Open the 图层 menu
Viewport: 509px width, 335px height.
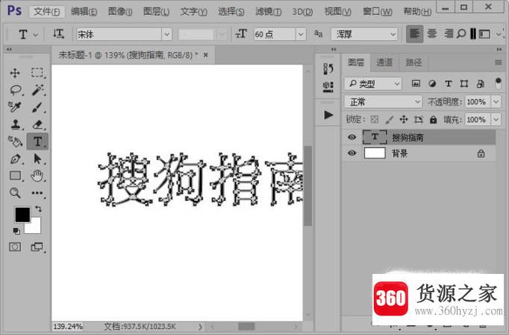pyautogui.click(x=157, y=12)
